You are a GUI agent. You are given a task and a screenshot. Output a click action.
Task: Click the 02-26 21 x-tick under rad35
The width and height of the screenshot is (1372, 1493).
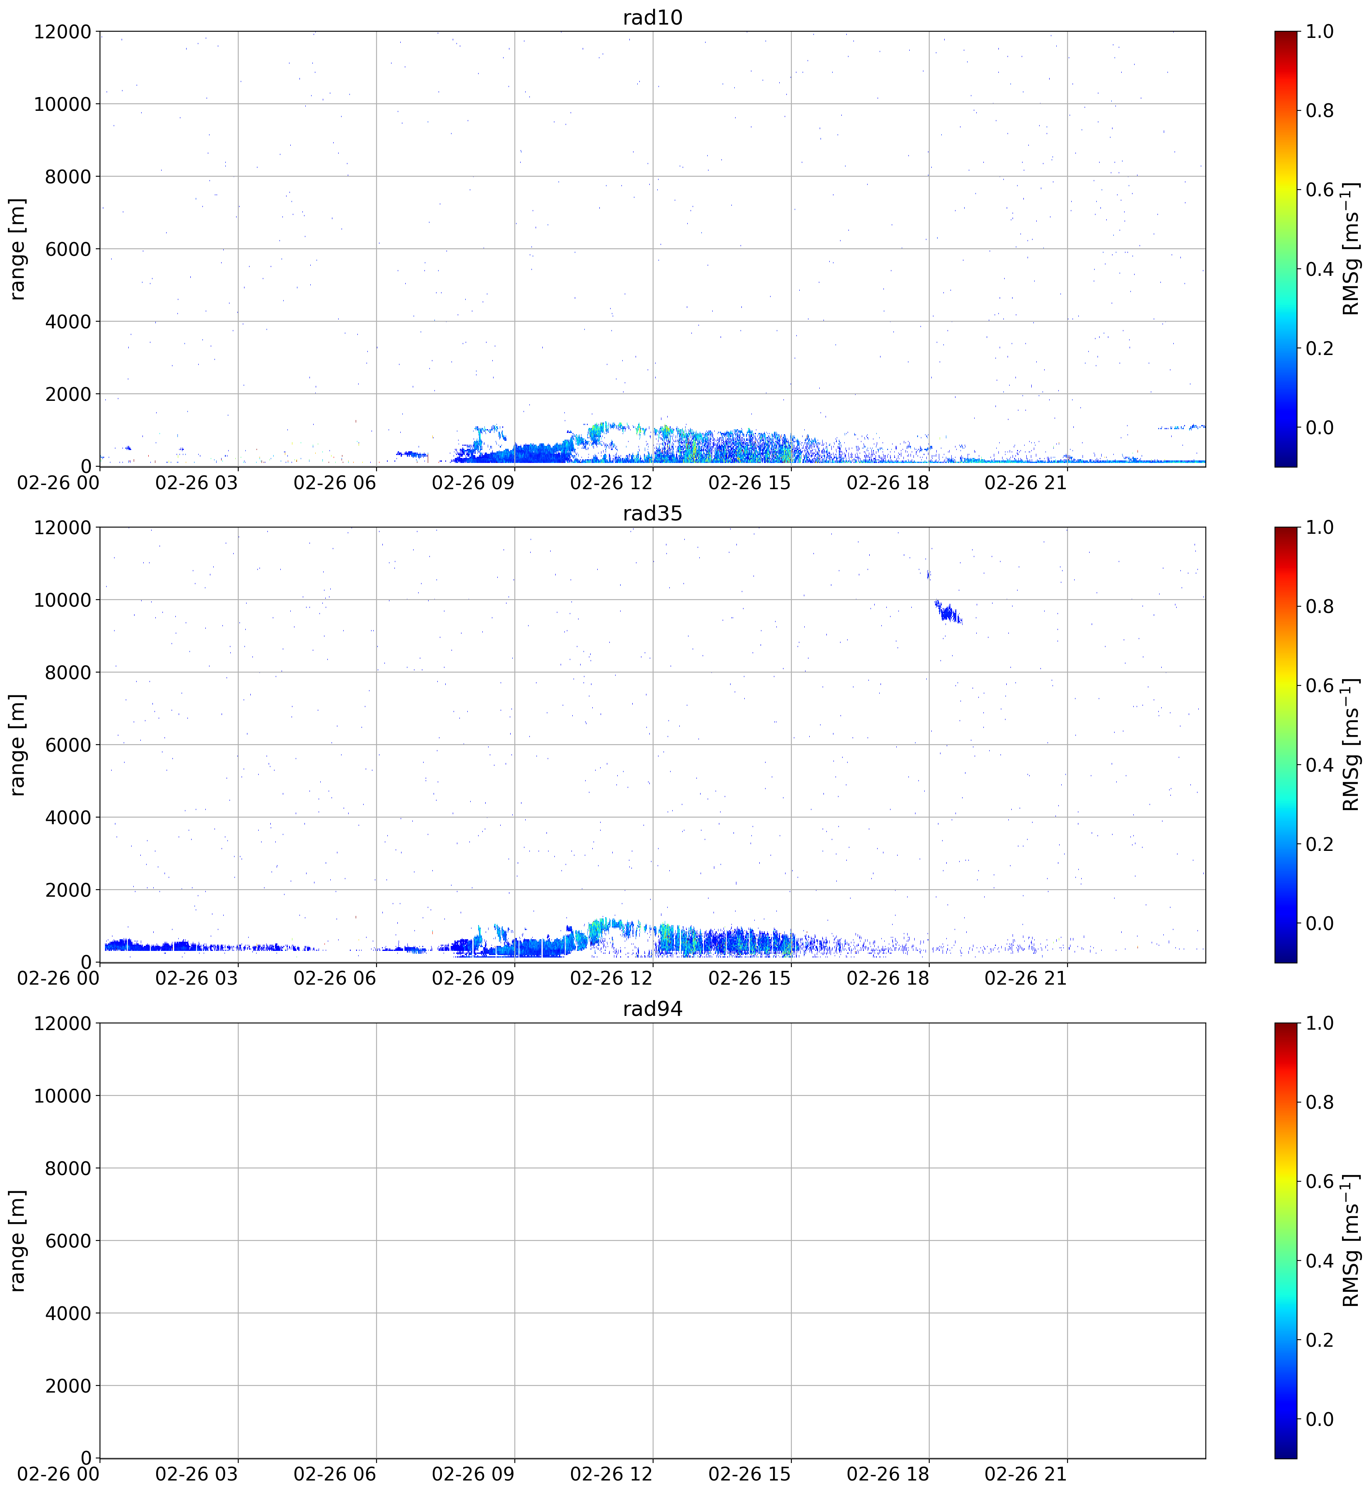click(1026, 978)
